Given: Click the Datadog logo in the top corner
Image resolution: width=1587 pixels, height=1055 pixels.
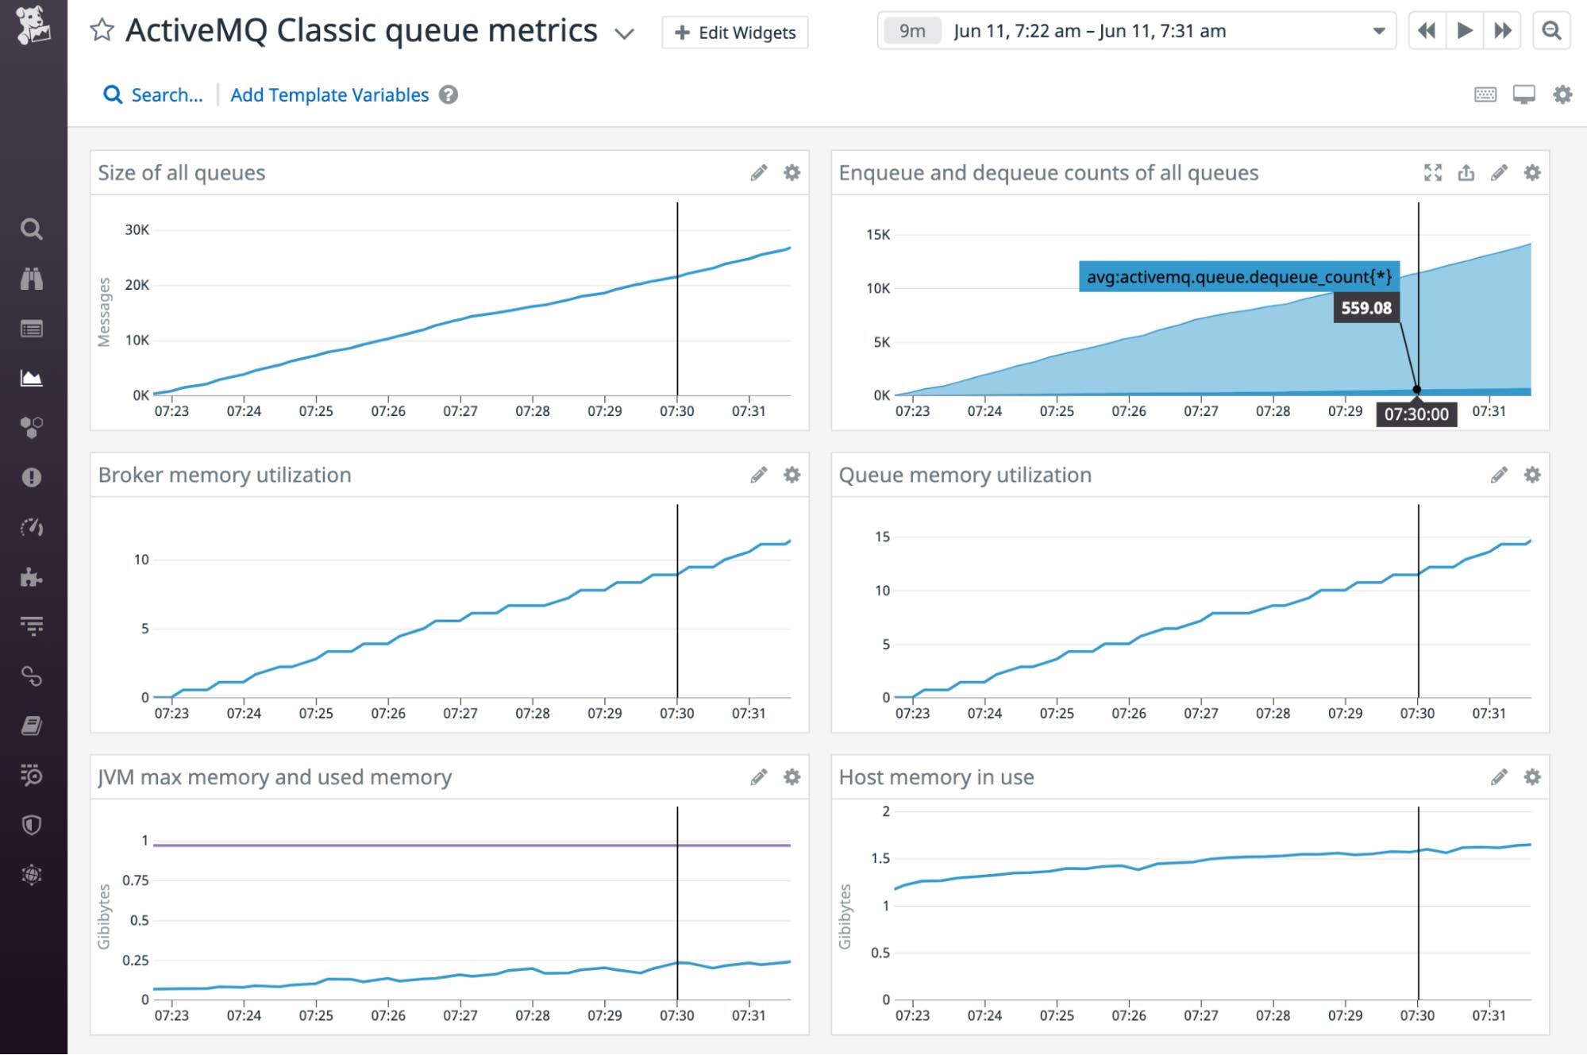Looking at the screenshot, I should point(33,24).
